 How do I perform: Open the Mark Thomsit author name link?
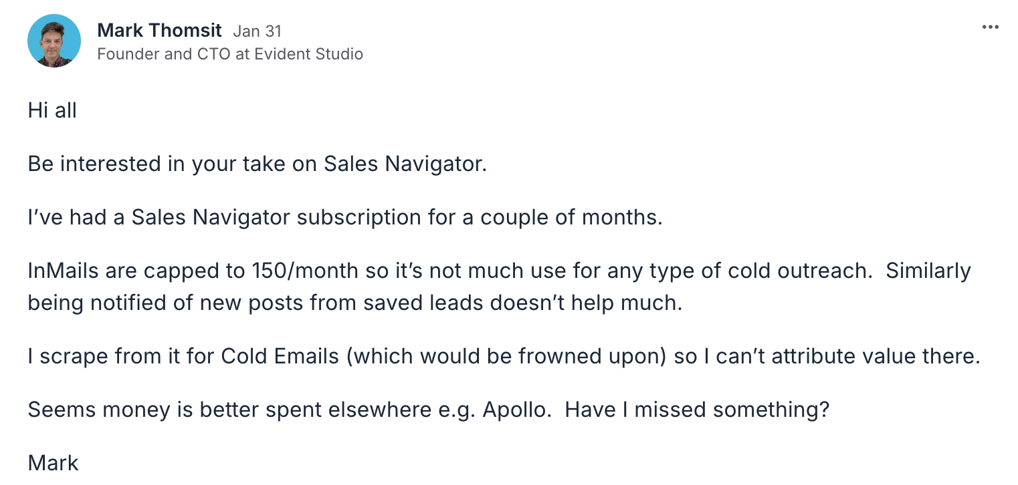[159, 30]
